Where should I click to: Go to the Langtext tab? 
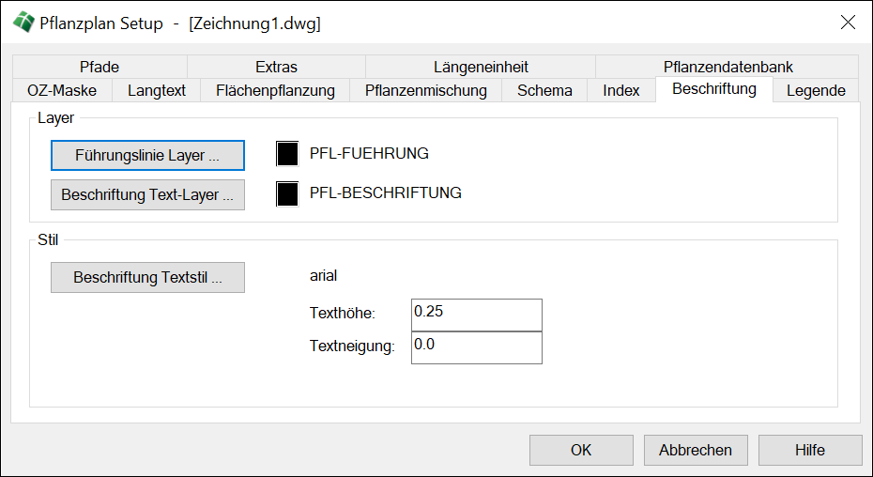pos(157,91)
